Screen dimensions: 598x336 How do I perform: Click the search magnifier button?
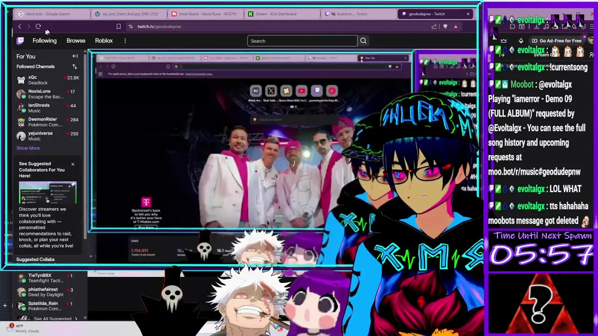363,41
